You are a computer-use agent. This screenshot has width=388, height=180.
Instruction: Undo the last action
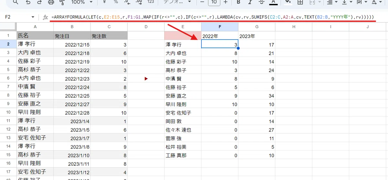(28, 2)
